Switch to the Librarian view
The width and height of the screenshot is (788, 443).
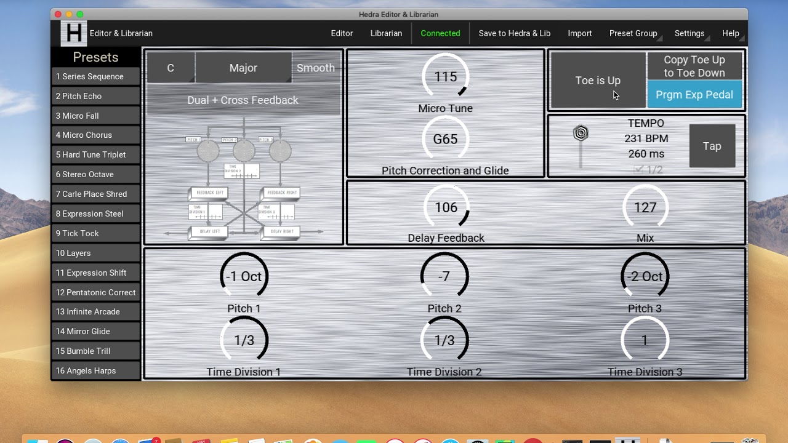point(386,33)
